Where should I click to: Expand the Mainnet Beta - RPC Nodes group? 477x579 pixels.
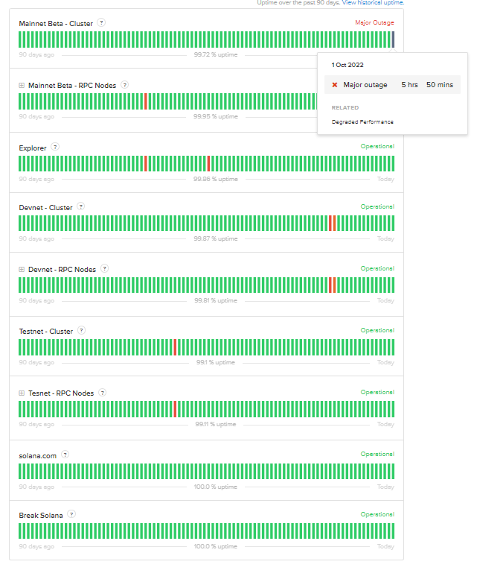click(22, 86)
